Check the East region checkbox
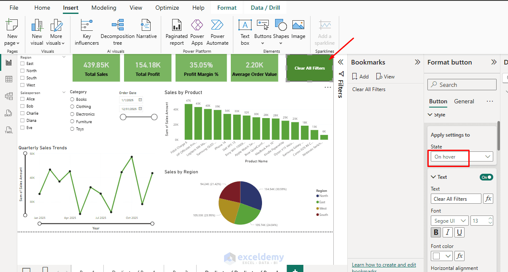Viewport: 508px width, 272px height. [22, 64]
